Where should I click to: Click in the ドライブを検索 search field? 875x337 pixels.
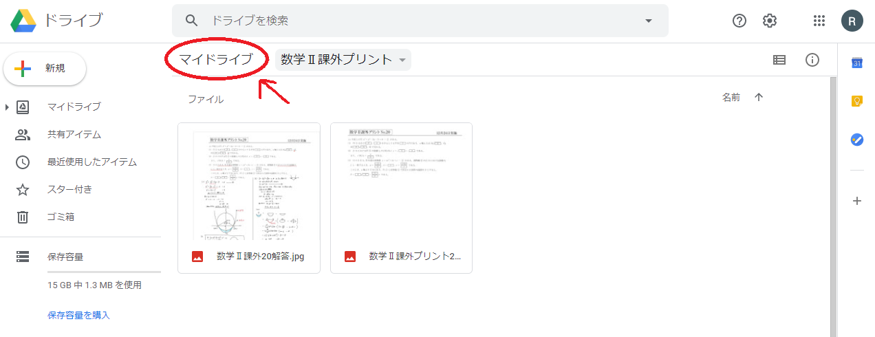413,21
